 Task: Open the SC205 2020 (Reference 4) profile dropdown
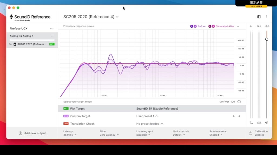[x=91, y=17]
